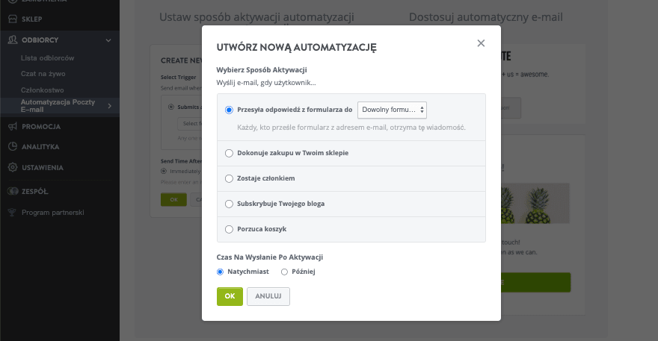
Task: Click the Odbiorcy people icon
Action: point(12,40)
